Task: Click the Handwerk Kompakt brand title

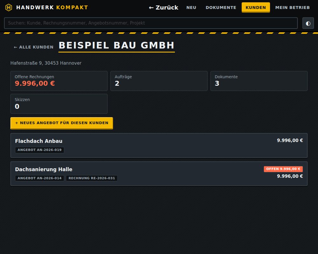Action: 52,8
